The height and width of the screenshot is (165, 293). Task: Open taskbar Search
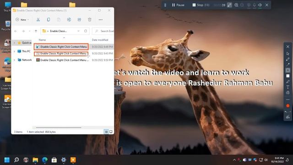pyautogui.click(x=16, y=160)
